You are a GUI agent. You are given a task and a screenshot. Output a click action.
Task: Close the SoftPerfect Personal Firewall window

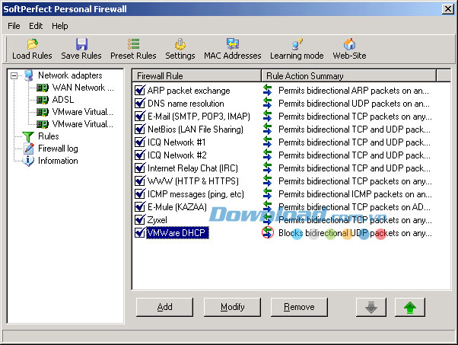[448, 9]
